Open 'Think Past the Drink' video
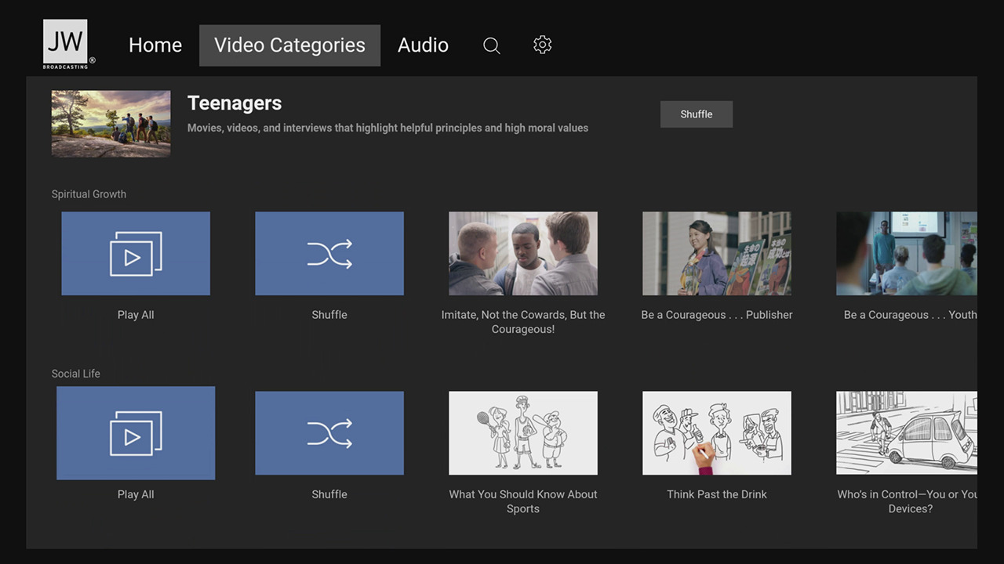The height and width of the screenshot is (564, 1004). coord(717,433)
